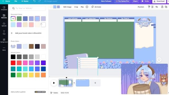Open the Templates sidebar tab

point(4,8)
